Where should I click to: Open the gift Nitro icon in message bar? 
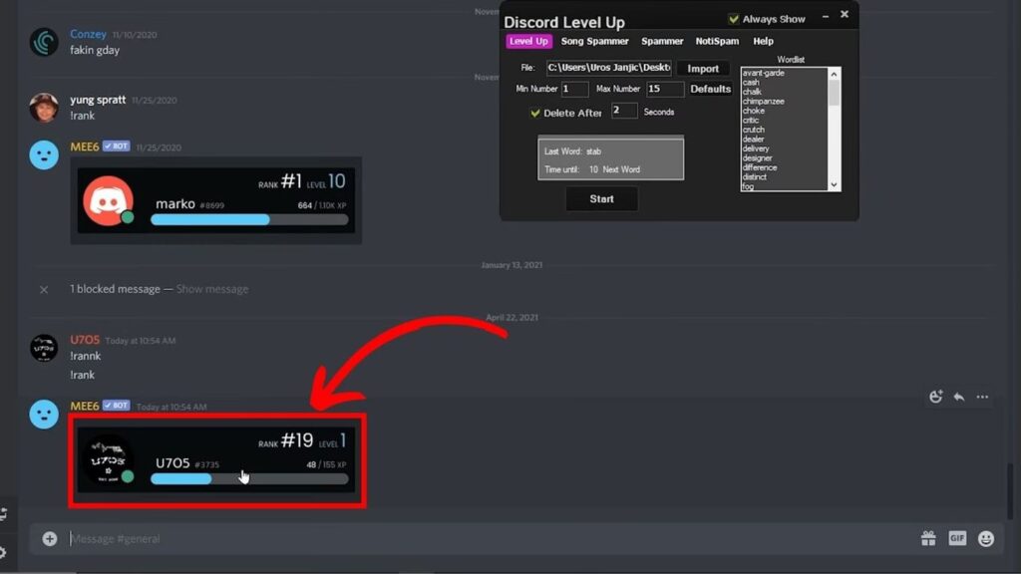pos(928,538)
